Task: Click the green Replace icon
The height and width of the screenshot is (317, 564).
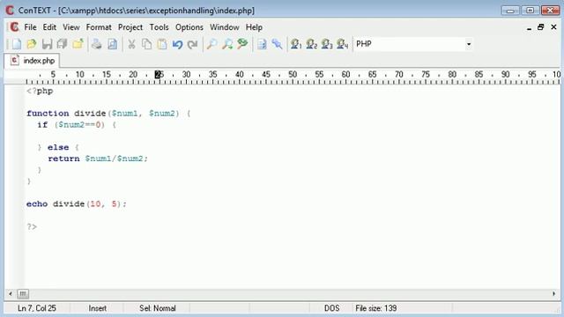Action: point(243,44)
